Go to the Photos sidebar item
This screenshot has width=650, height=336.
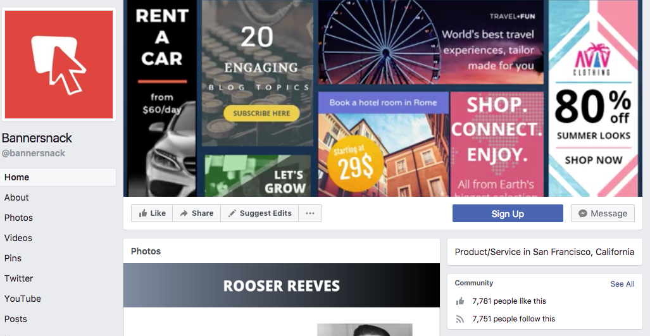click(x=18, y=218)
